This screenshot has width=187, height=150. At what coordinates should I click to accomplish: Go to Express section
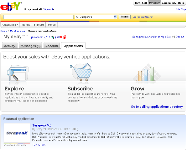pyautogui.click(x=39, y=25)
